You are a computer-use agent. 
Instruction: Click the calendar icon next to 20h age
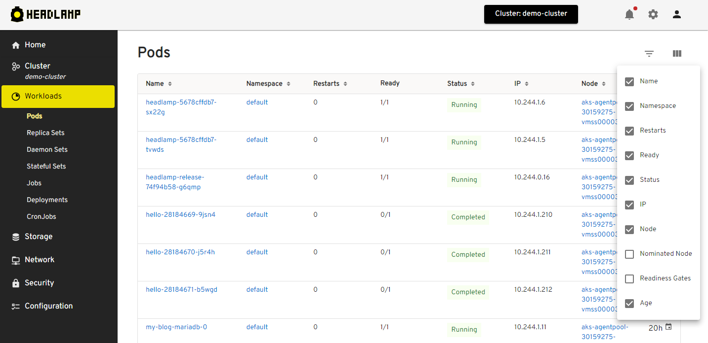pos(668,327)
